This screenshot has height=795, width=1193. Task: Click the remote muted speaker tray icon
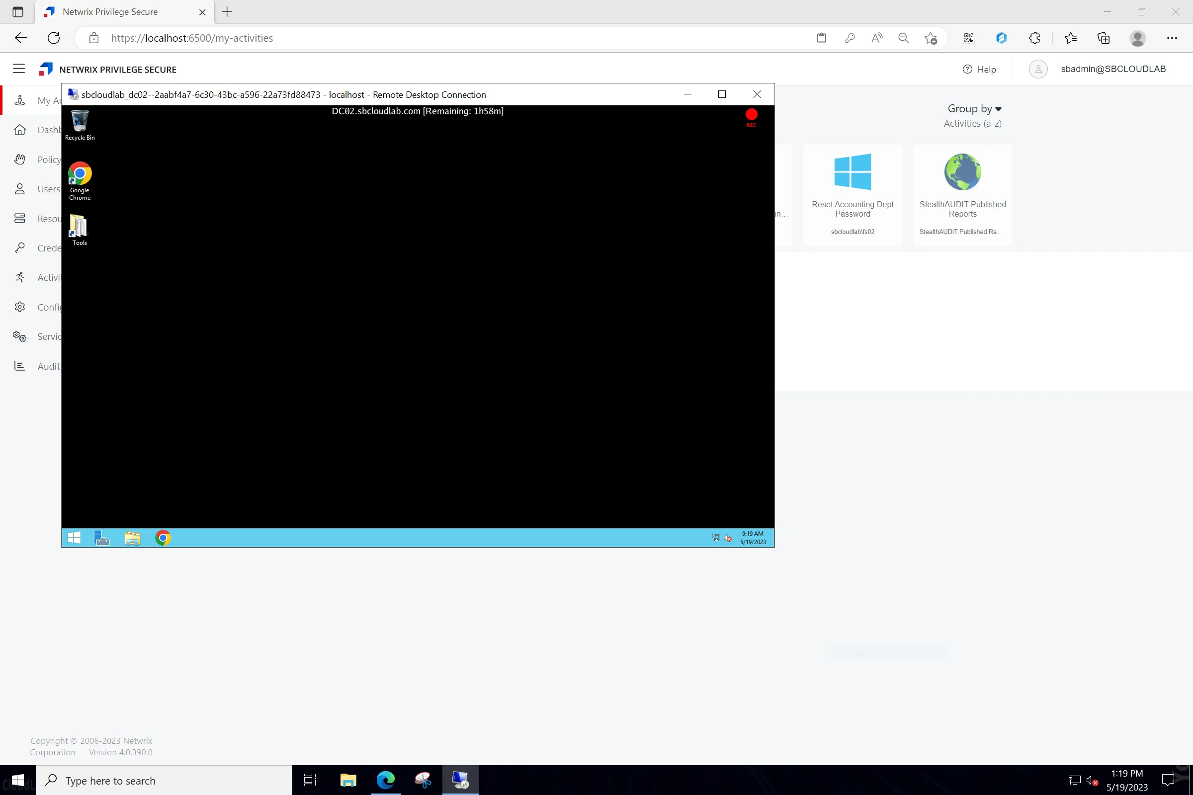(728, 538)
